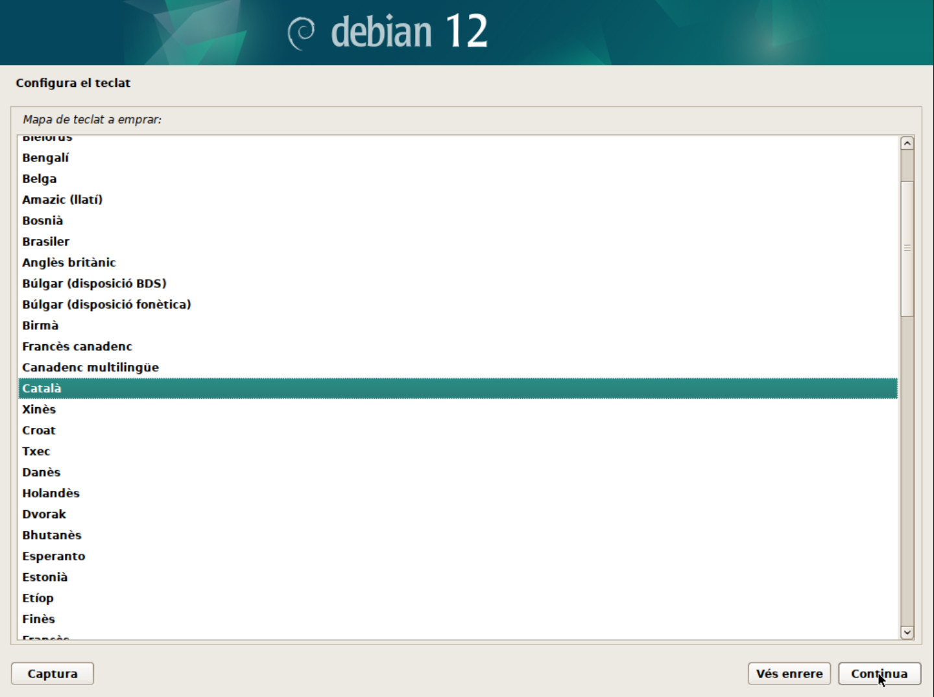Select Etíop keyboard layout
The image size is (934, 697).
458,598
